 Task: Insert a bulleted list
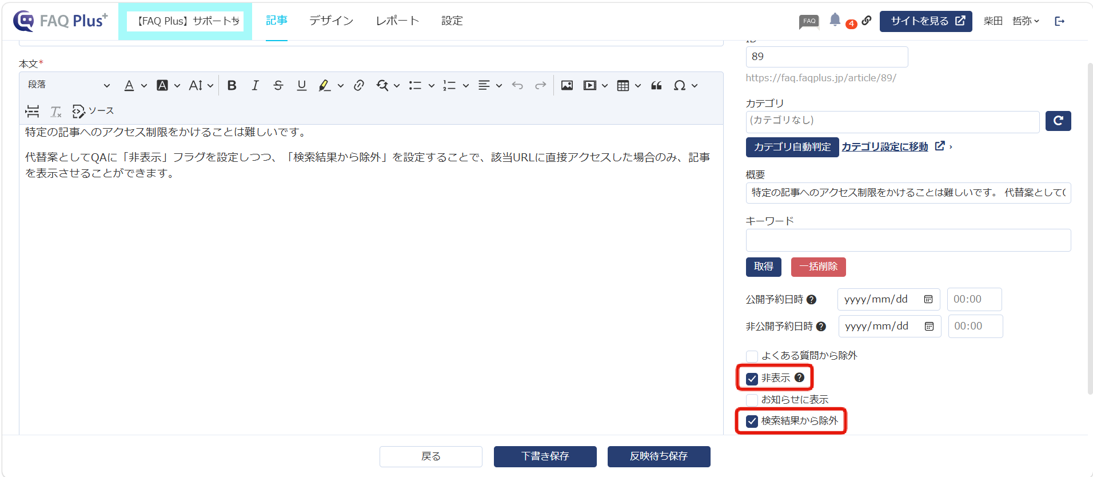[416, 86]
